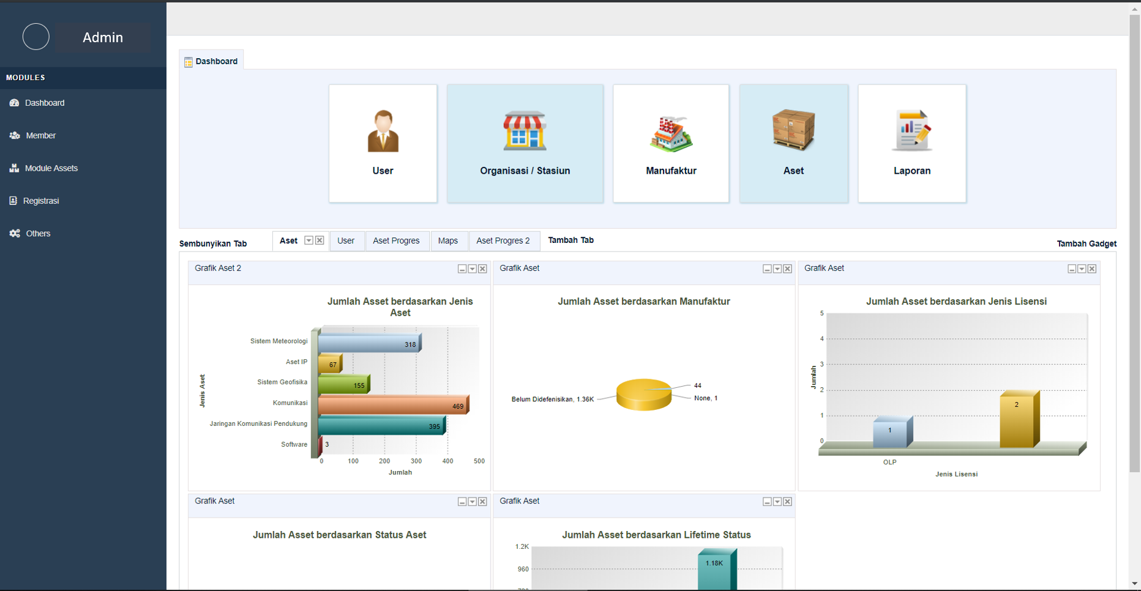Click the Member group icon in sidebar
The image size is (1141, 591).
pos(15,135)
